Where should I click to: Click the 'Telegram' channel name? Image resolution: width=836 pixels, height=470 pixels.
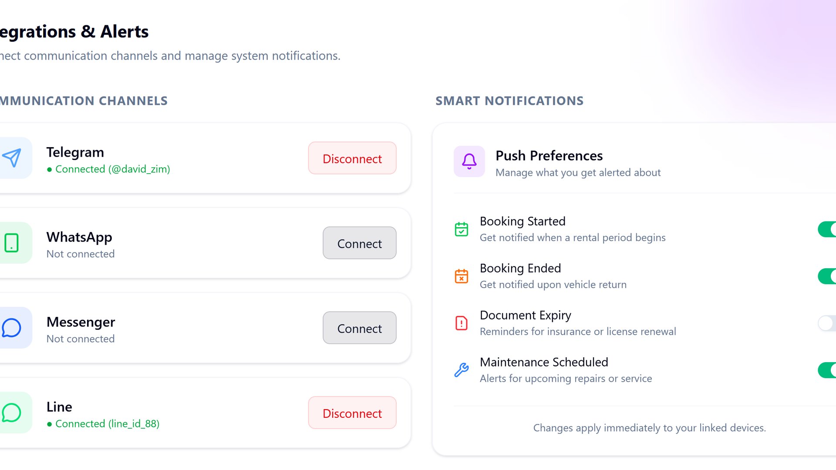(75, 152)
